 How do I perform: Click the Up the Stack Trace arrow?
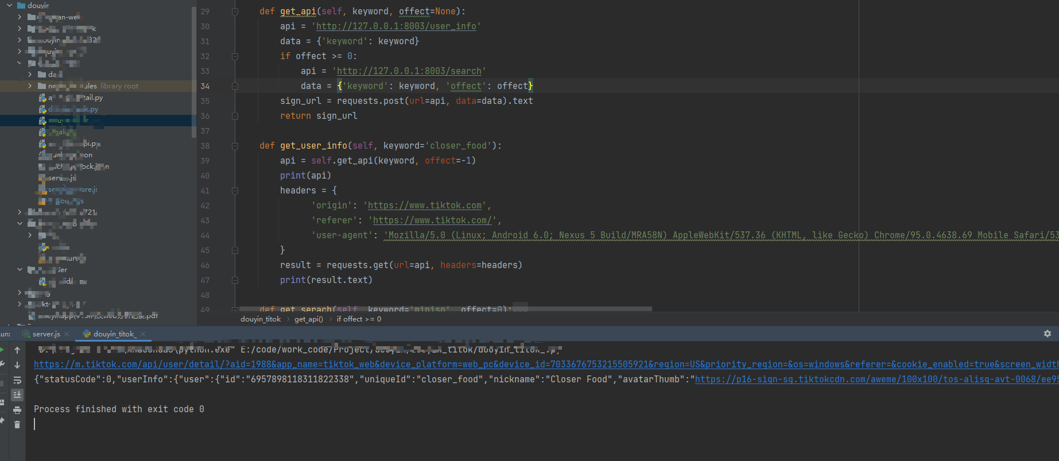point(17,350)
